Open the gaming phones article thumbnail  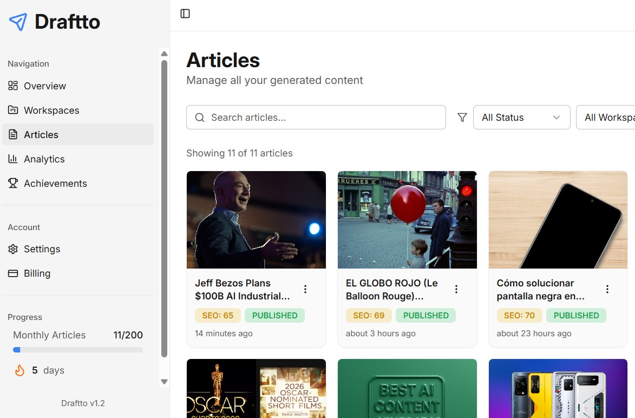(x=558, y=388)
